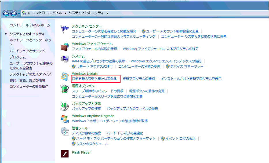Open Windows Anytime Upgrade heading
Viewport: 269px width, 163px height.
tap(93, 116)
